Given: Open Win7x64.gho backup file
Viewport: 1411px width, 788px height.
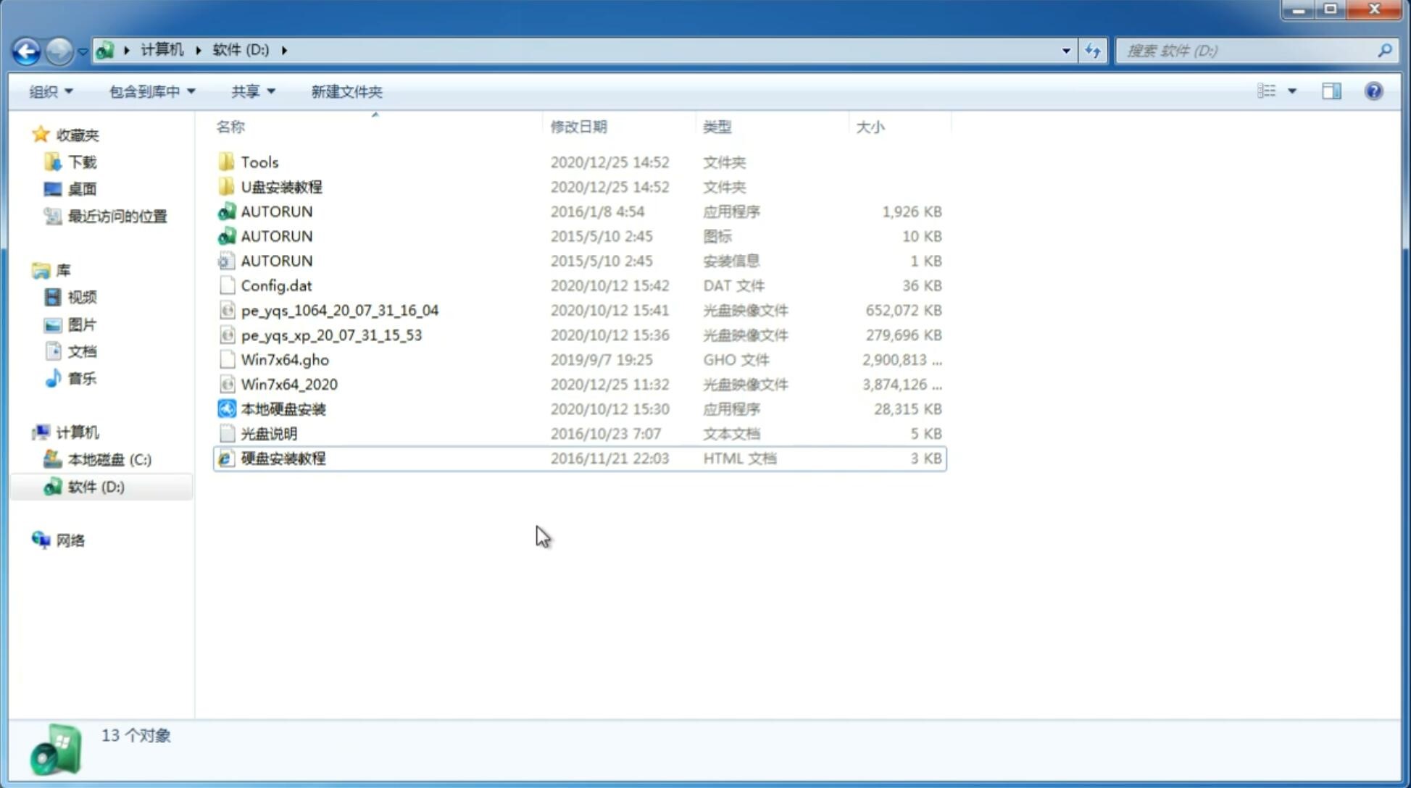Looking at the screenshot, I should click(285, 359).
